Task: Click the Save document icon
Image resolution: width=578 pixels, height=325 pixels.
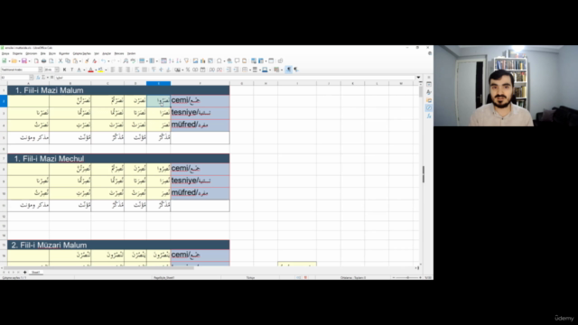Action: [x=24, y=60]
